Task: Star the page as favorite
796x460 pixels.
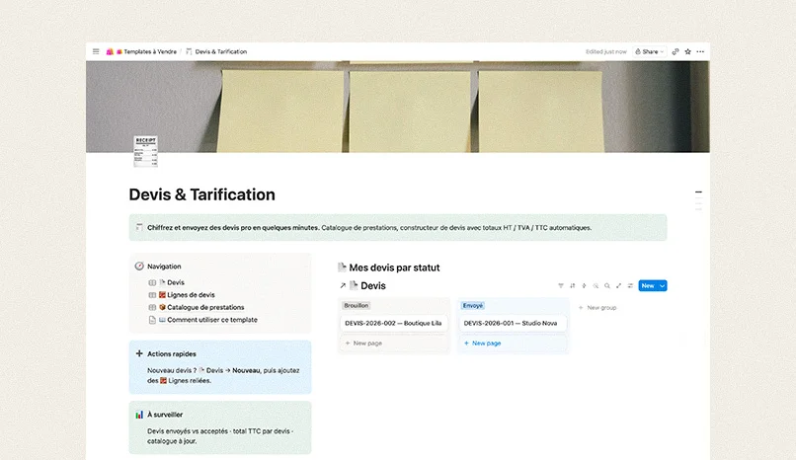Action: 688,51
